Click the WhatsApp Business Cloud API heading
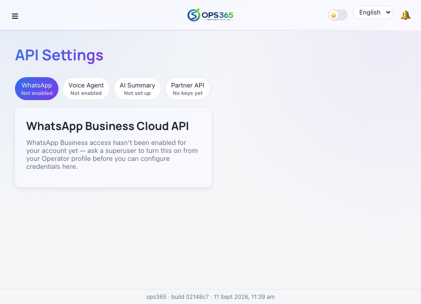Screen dimensions: 421x304 (108, 126)
